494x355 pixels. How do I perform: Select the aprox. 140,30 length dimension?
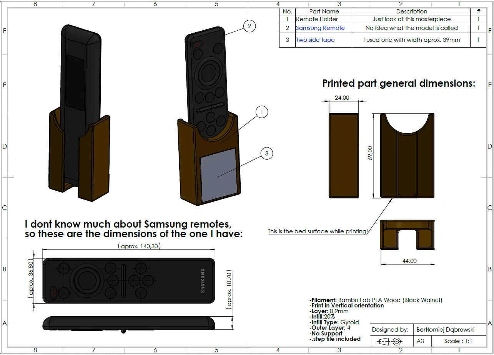(x=140, y=246)
